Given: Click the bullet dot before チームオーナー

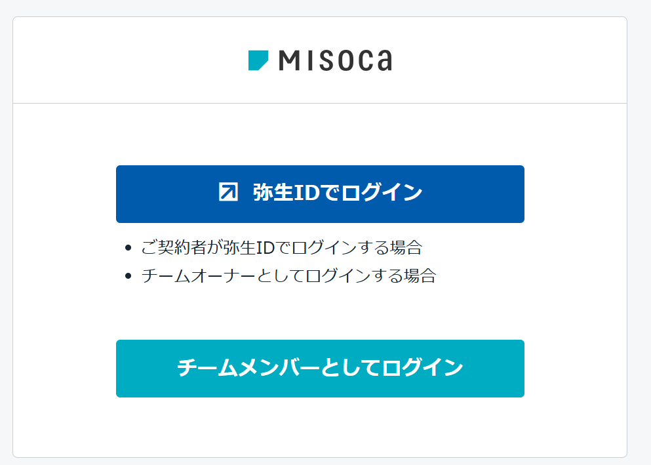Looking at the screenshot, I should click(128, 275).
